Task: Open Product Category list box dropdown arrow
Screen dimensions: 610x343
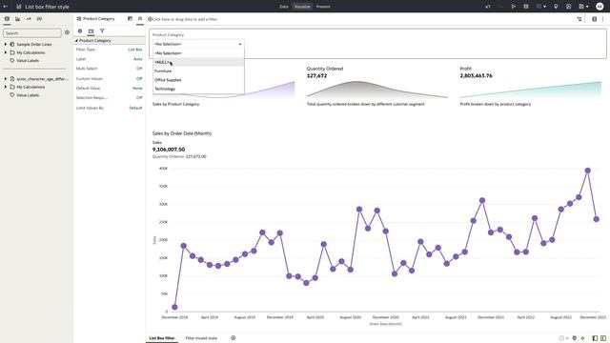Action: click(x=239, y=45)
